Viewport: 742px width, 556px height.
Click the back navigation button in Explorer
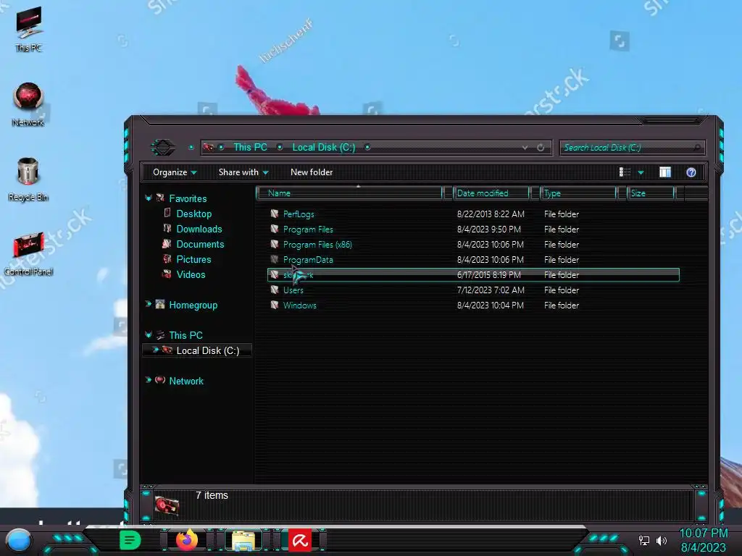click(163, 148)
